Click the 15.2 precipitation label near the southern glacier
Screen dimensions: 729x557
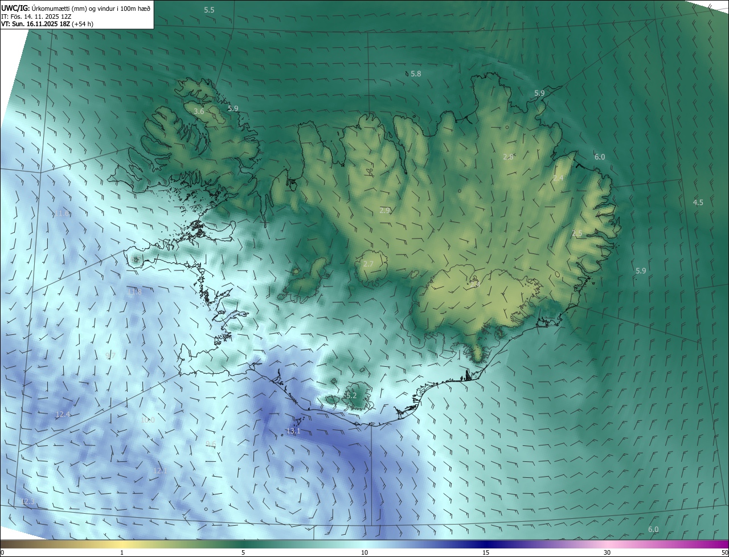(350, 395)
